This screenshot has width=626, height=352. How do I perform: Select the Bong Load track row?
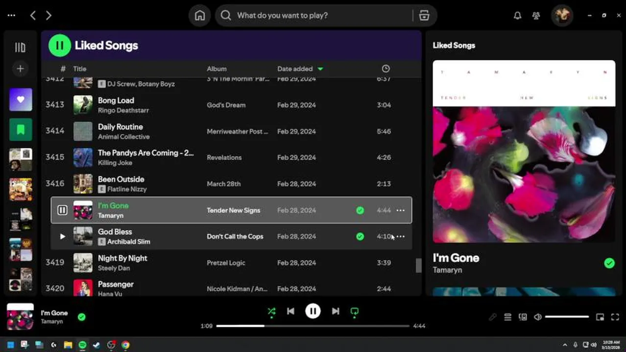tap(231, 105)
